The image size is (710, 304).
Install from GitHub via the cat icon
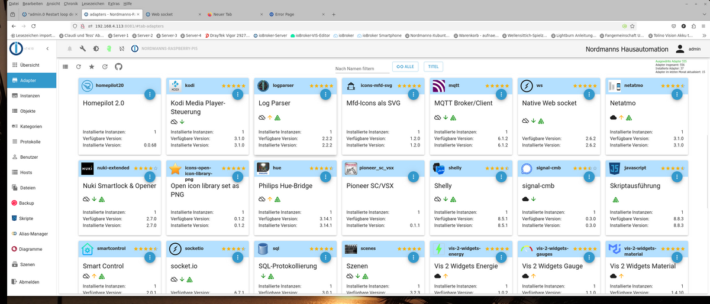click(118, 67)
